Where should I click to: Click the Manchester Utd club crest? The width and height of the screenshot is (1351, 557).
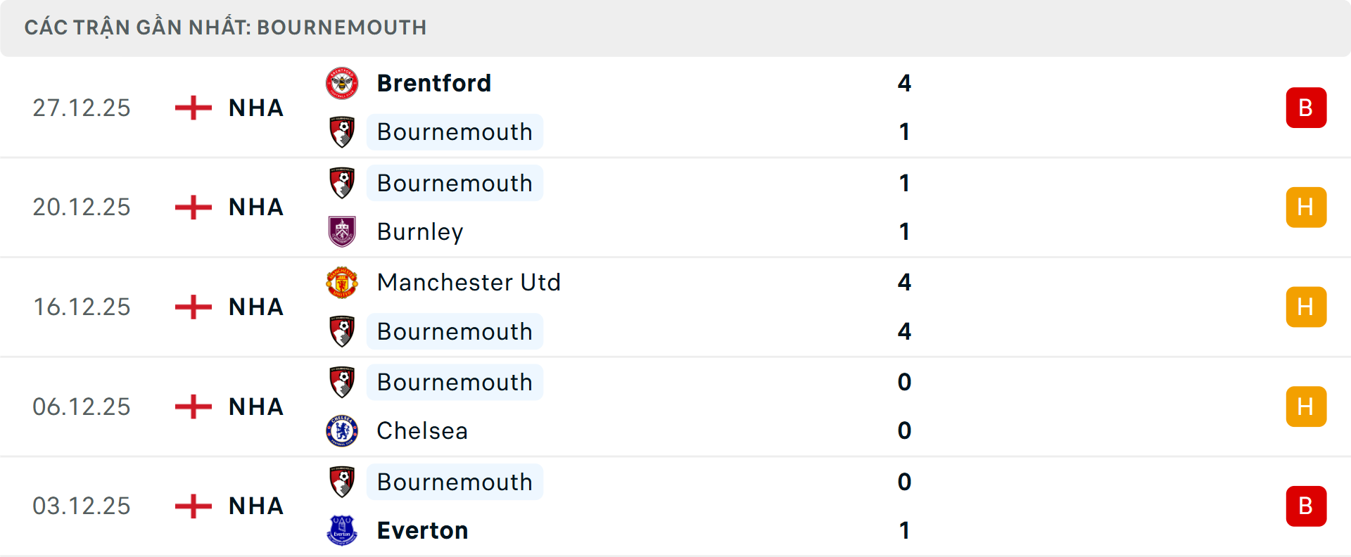coord(342,283)
